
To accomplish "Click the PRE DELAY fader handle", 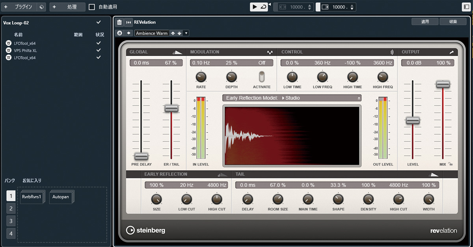I will pyautogui.click(x=141, y=156).
